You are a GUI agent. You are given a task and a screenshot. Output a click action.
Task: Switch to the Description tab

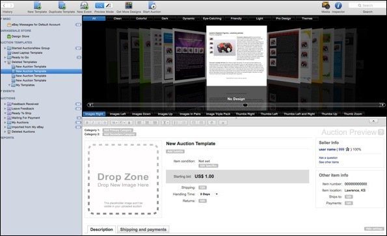coord(101,230)
